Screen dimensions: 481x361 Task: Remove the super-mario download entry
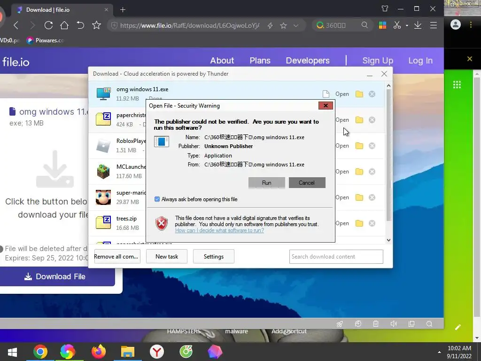[372, 197]
